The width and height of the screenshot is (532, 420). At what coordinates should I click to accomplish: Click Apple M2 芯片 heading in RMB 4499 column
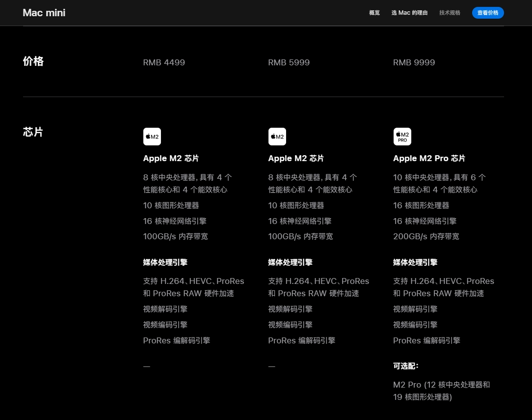pyautogui.click(x=171, y=159)
